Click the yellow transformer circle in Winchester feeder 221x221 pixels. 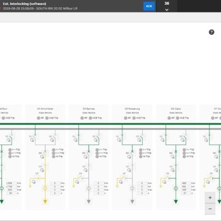point(45,188)
